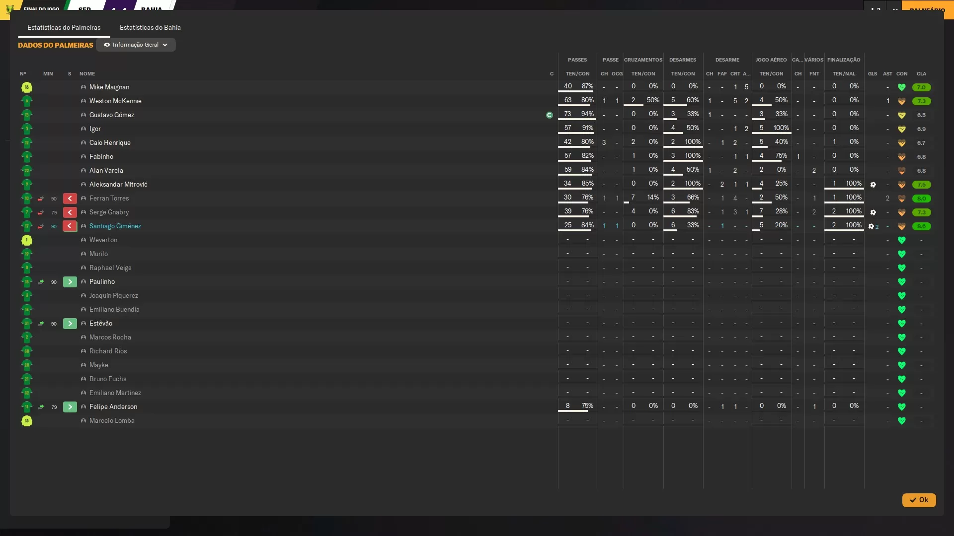
Task: Select Emiliano Martínez row
Action: click(x=477, y=393)
